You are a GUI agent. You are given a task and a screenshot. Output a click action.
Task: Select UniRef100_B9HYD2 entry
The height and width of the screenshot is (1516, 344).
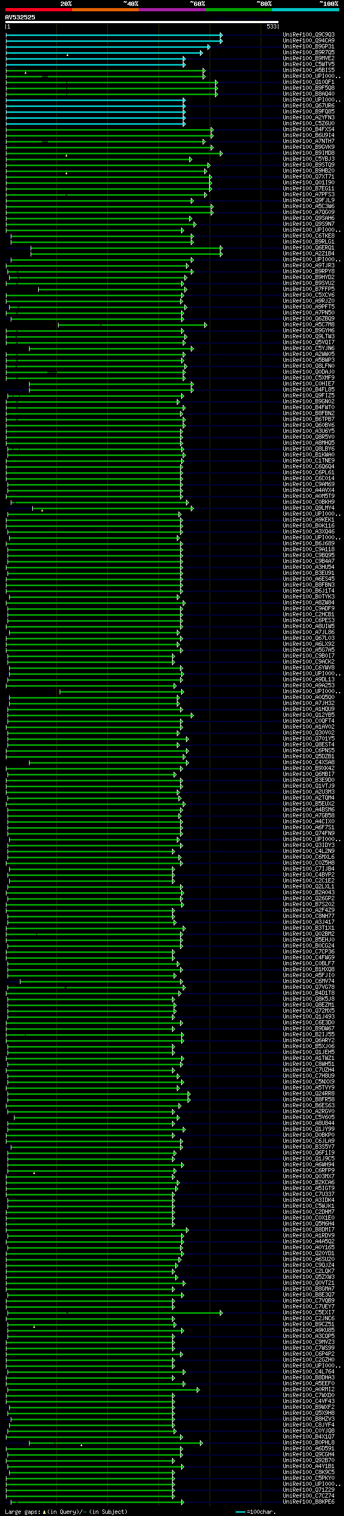click(x=309, y=277)
